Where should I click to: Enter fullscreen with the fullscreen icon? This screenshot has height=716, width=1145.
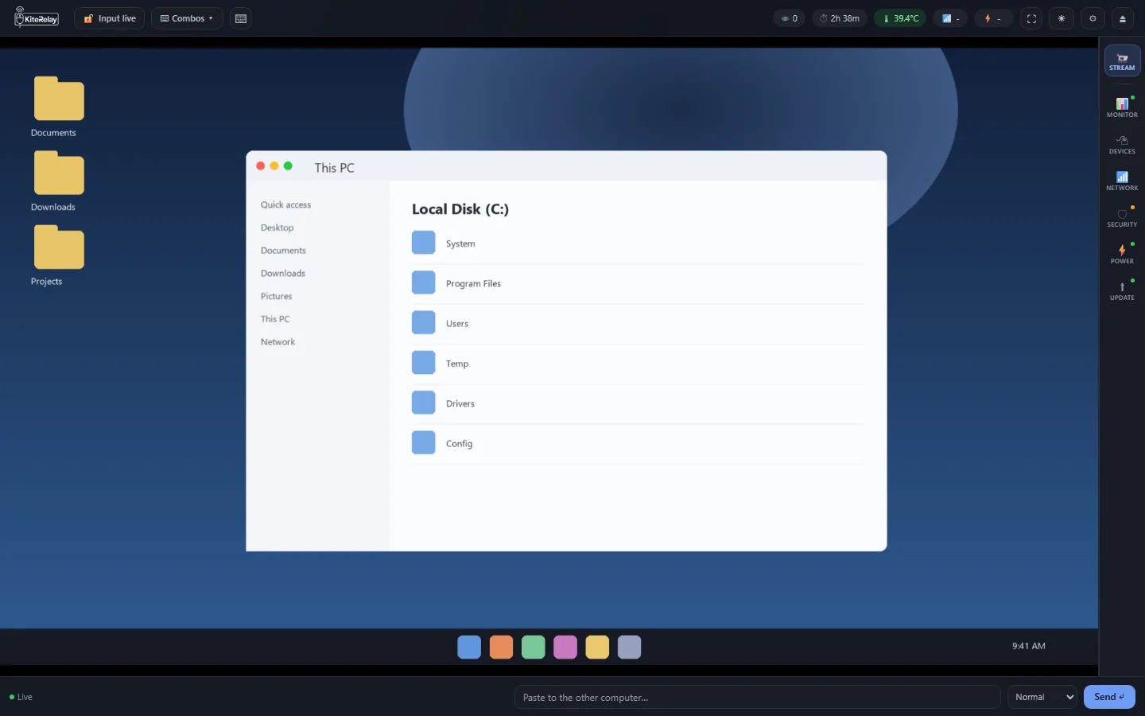click(x=1031, y=18)
